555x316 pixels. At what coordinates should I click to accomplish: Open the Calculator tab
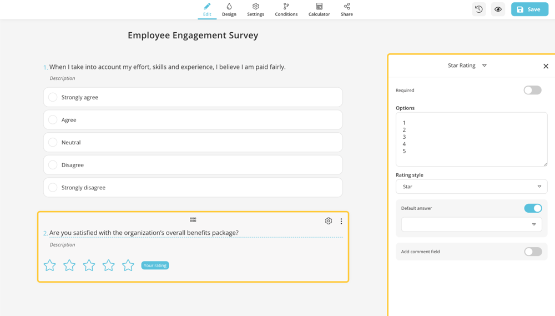coord(319,9)
